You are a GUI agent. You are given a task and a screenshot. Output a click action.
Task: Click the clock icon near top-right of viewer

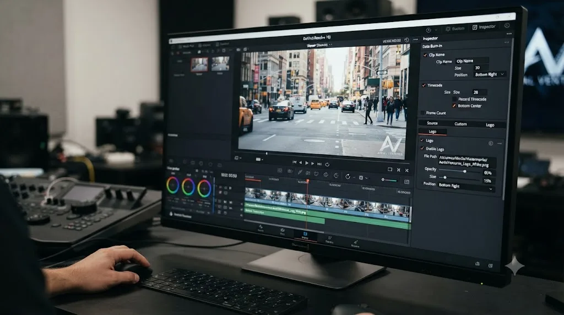tap(406, 40)
